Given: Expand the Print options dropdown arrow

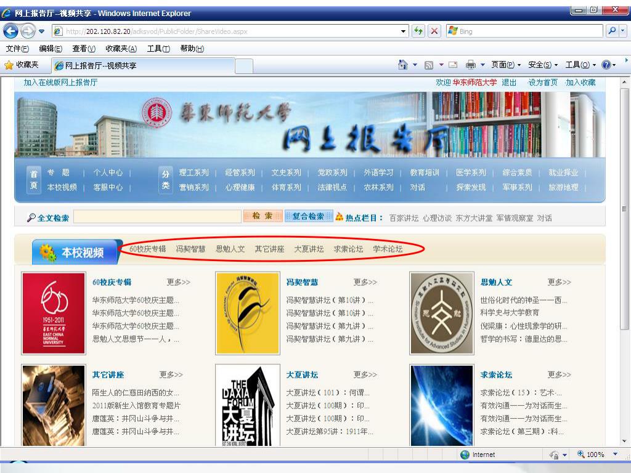Looking at the screenshot, I should pyautogui.click(x=482, y=65).
